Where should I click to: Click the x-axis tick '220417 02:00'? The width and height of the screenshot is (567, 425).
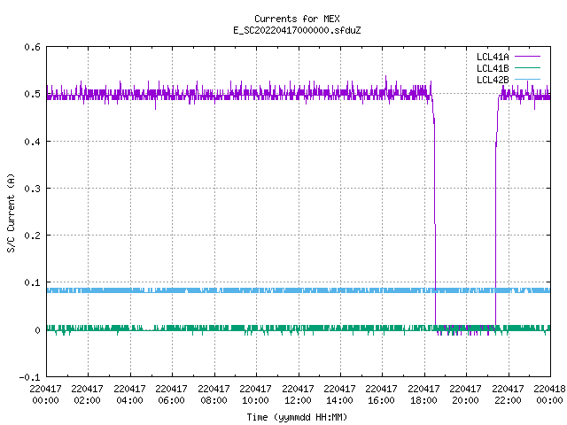click(x=87, y=395)
